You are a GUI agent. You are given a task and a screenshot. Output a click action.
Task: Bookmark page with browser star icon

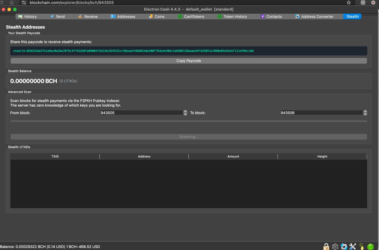click(x=349, y=3)
